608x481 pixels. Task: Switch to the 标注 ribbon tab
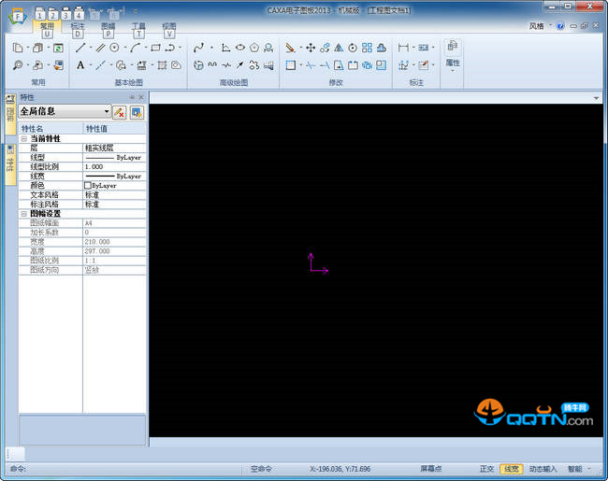coord(78,27)
